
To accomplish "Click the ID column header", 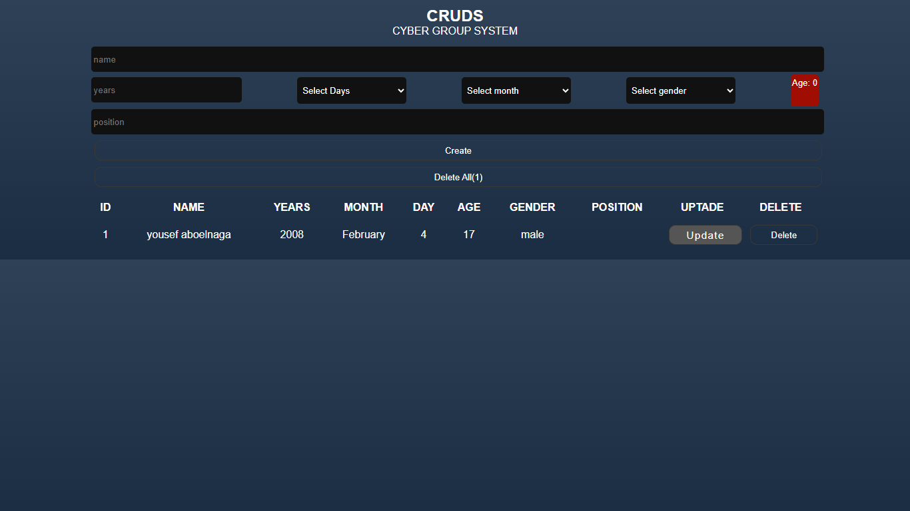I will [105, 208].
